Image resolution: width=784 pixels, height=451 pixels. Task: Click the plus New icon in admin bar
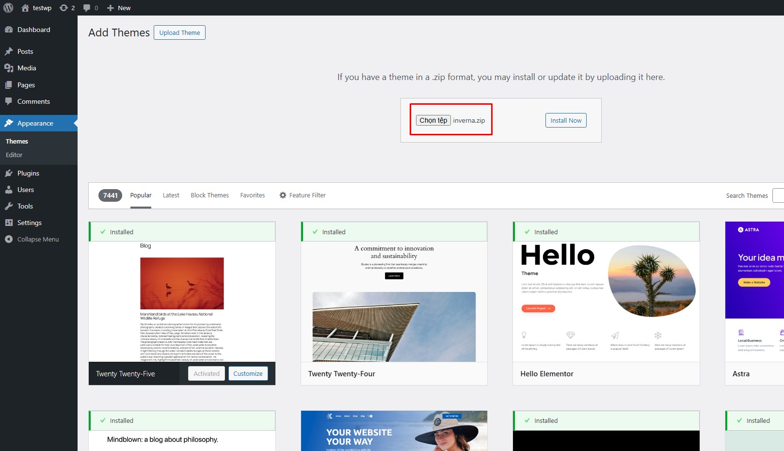click(111, 8)
